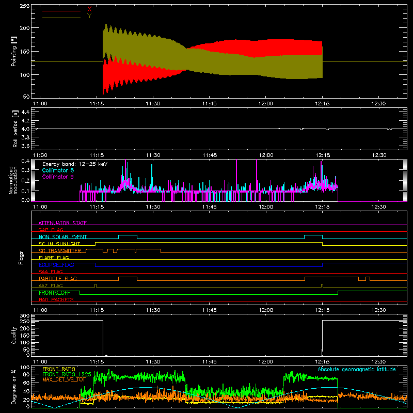Click 11:45 tick label of roll period plot
This screenshot has height=413, width=413.
tap(210, 155)
